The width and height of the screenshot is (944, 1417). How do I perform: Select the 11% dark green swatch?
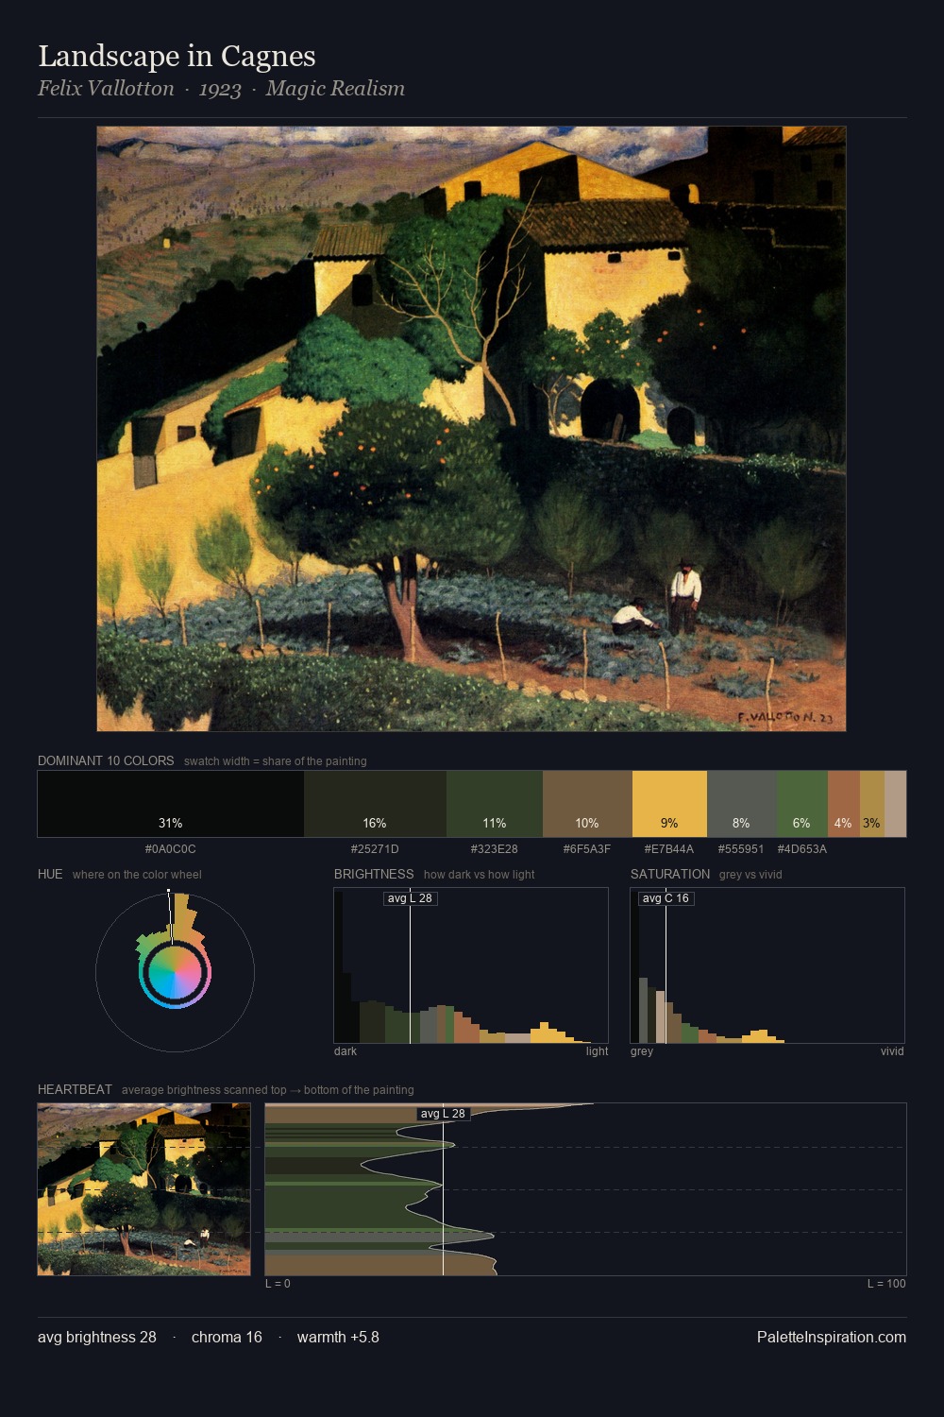495,804
